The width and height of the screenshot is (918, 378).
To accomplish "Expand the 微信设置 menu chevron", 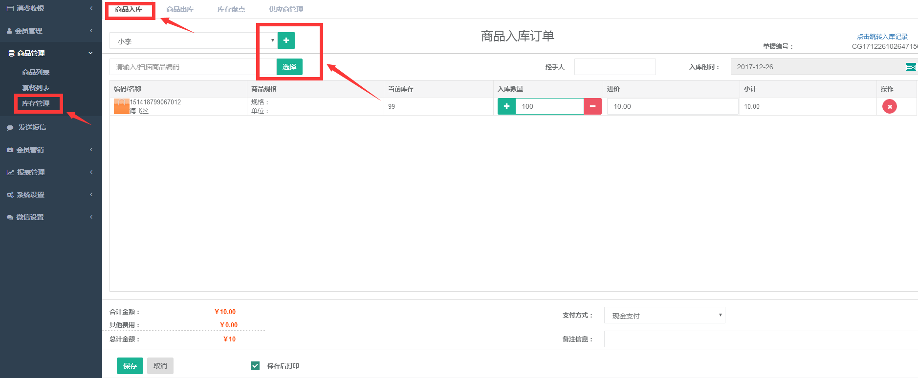I will pos(91,217).
